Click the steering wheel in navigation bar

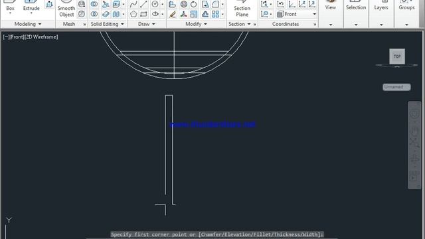(414, 114)
